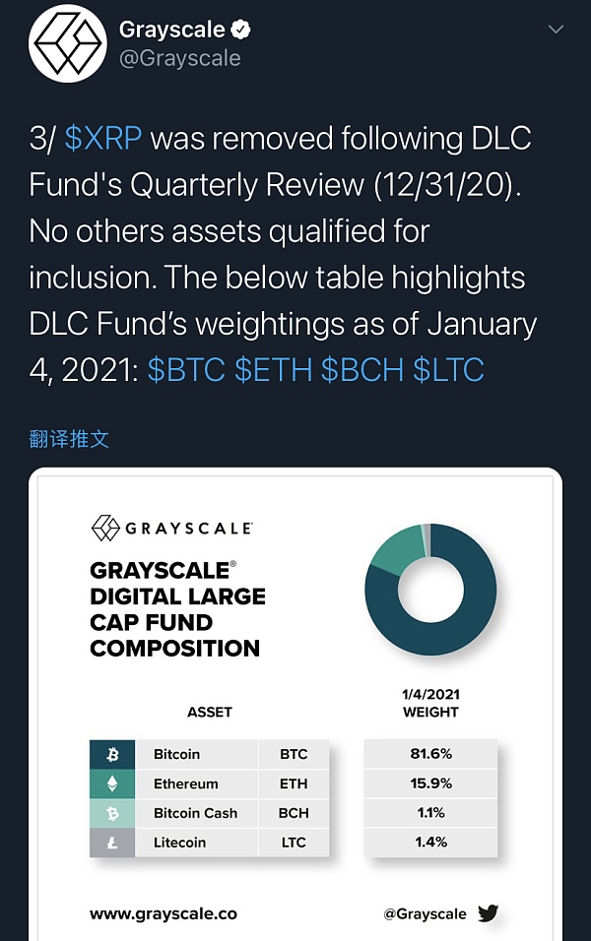Open the @Grayscale handle under the name
Image resolution: width=591 pixels, height=941 pixels.
[179, 59]
